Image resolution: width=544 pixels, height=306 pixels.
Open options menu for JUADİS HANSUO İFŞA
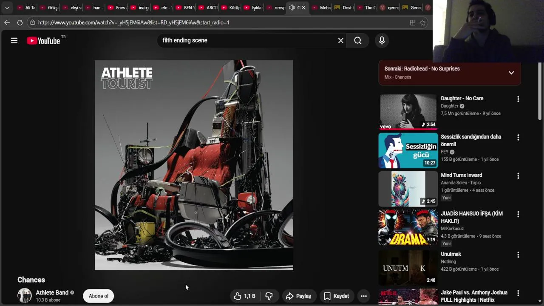click(x=518, y=215)
